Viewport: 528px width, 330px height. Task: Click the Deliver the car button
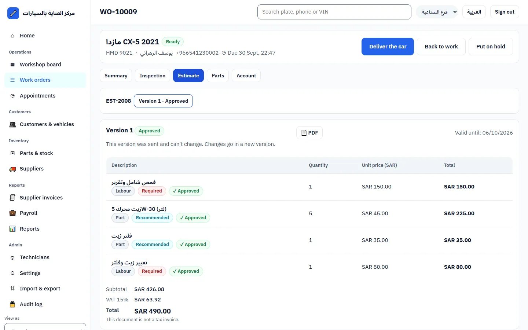click(x=388, y=47)
